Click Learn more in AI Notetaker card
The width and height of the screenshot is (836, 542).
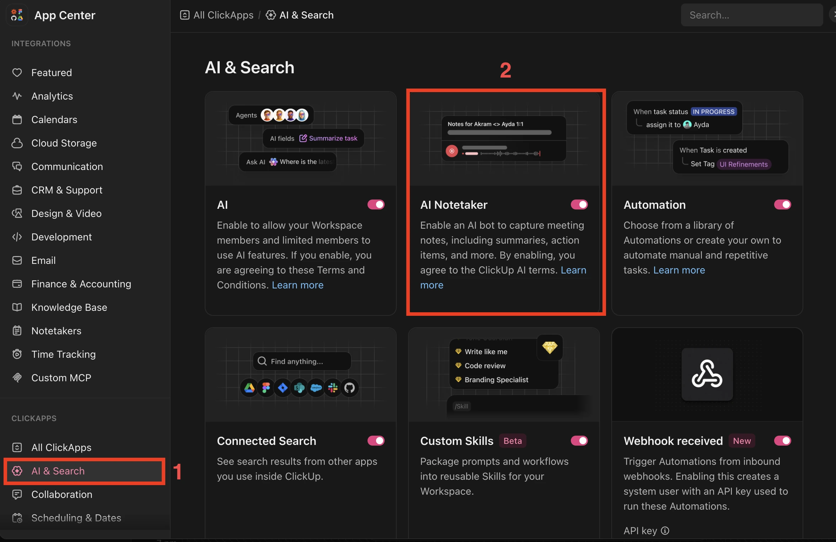pos(574,270)
